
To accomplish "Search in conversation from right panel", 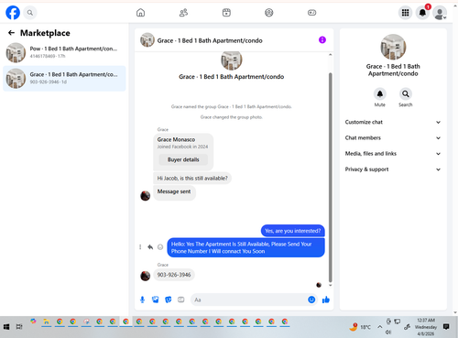I will 406,93.
